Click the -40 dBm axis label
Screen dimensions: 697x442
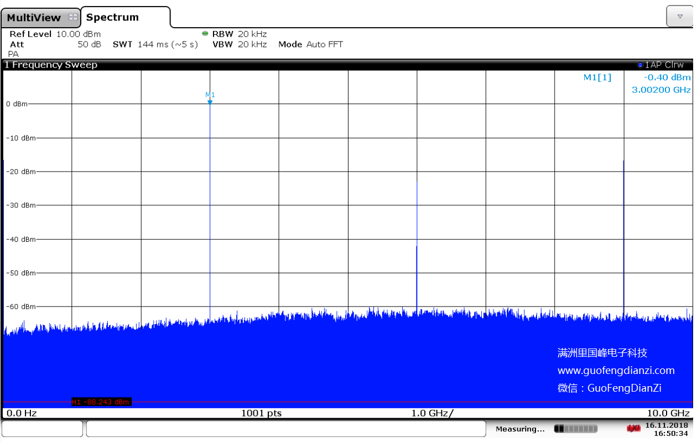(20, 239)
